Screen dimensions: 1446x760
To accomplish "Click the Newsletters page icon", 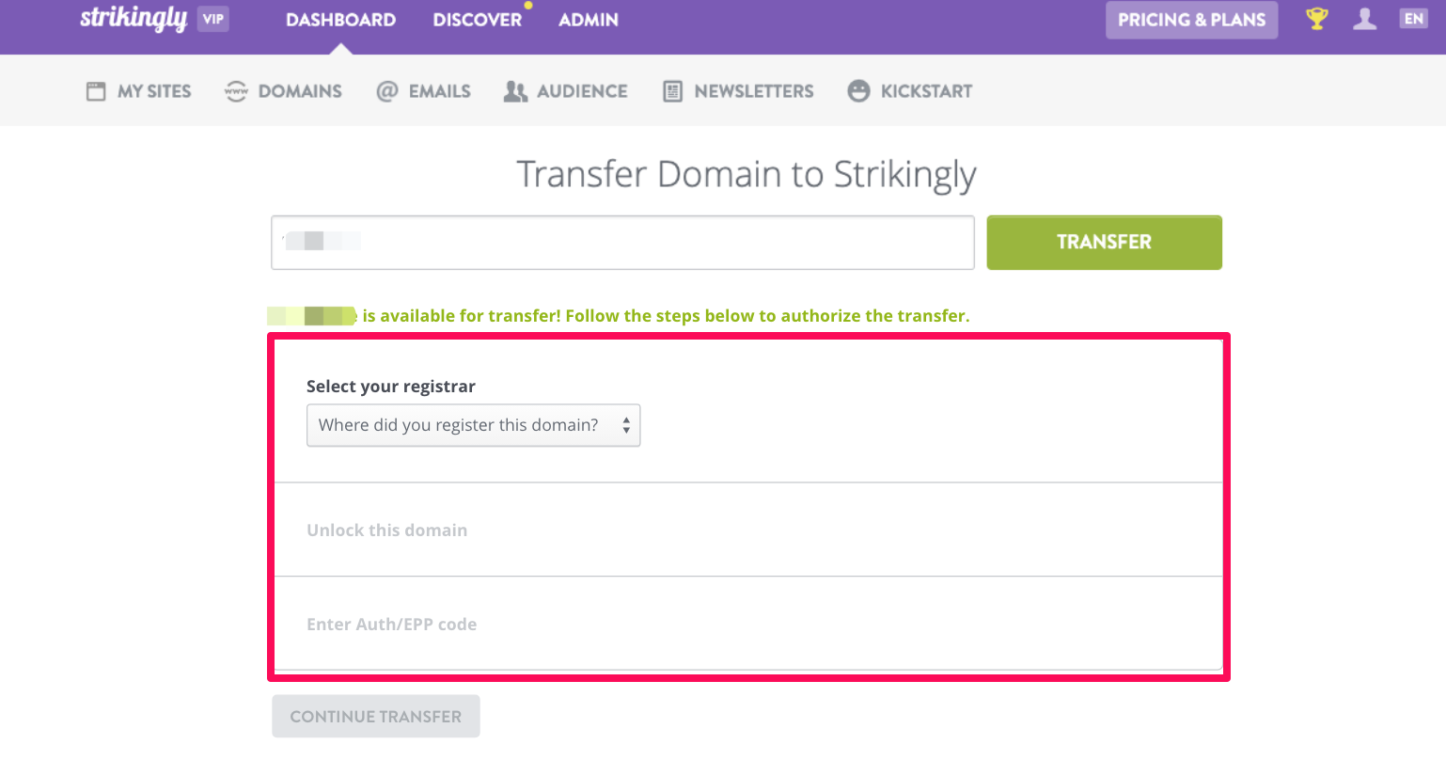I will (672, 91).
